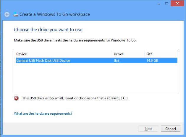Click the Create a Windows To Go workspace title
The height and width of the screenshot is (137, 186).
click(55, 14)
